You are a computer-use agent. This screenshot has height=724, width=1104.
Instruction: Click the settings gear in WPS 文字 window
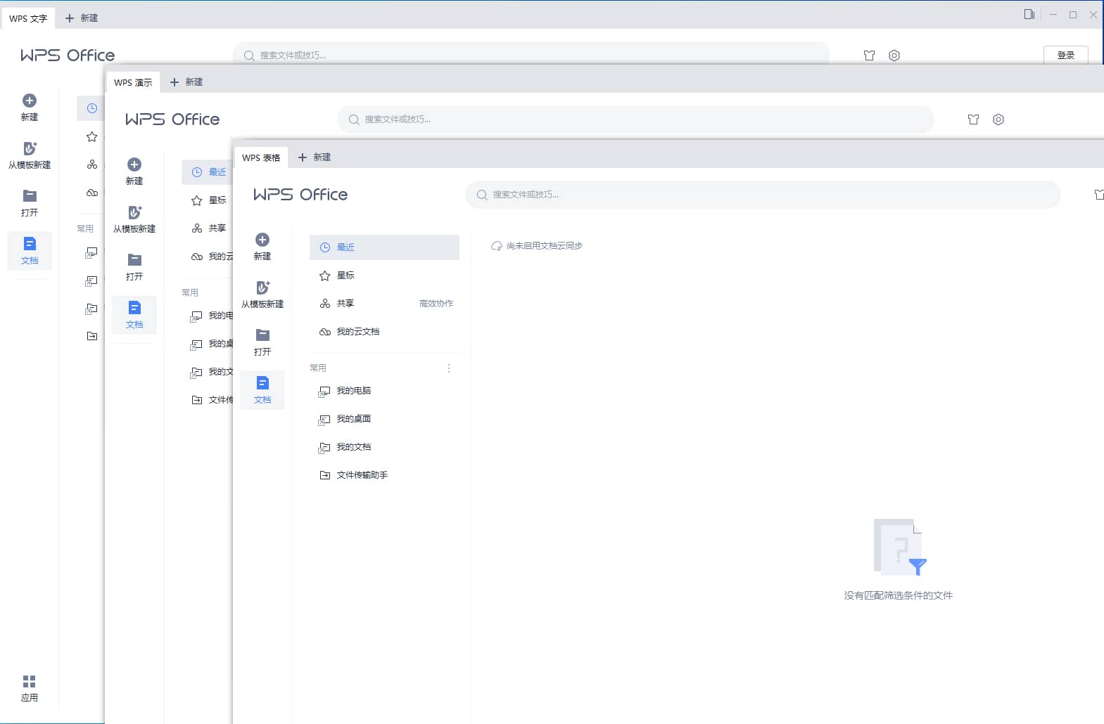pos(894,56)
